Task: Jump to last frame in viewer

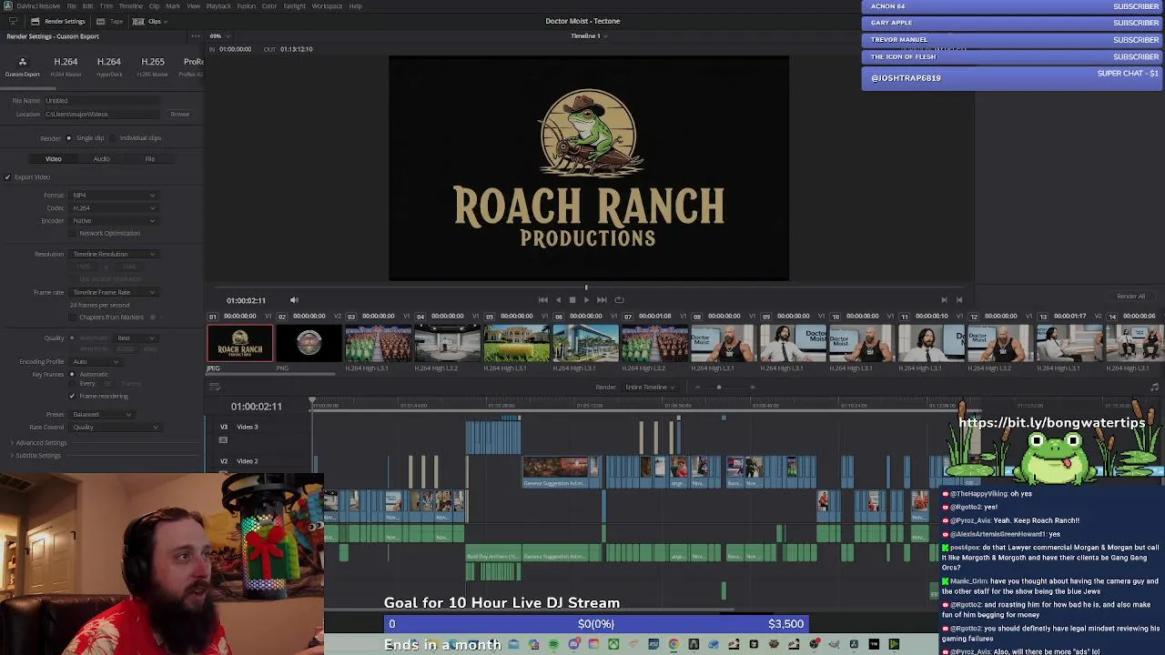Action: click(x=602, y=300)
